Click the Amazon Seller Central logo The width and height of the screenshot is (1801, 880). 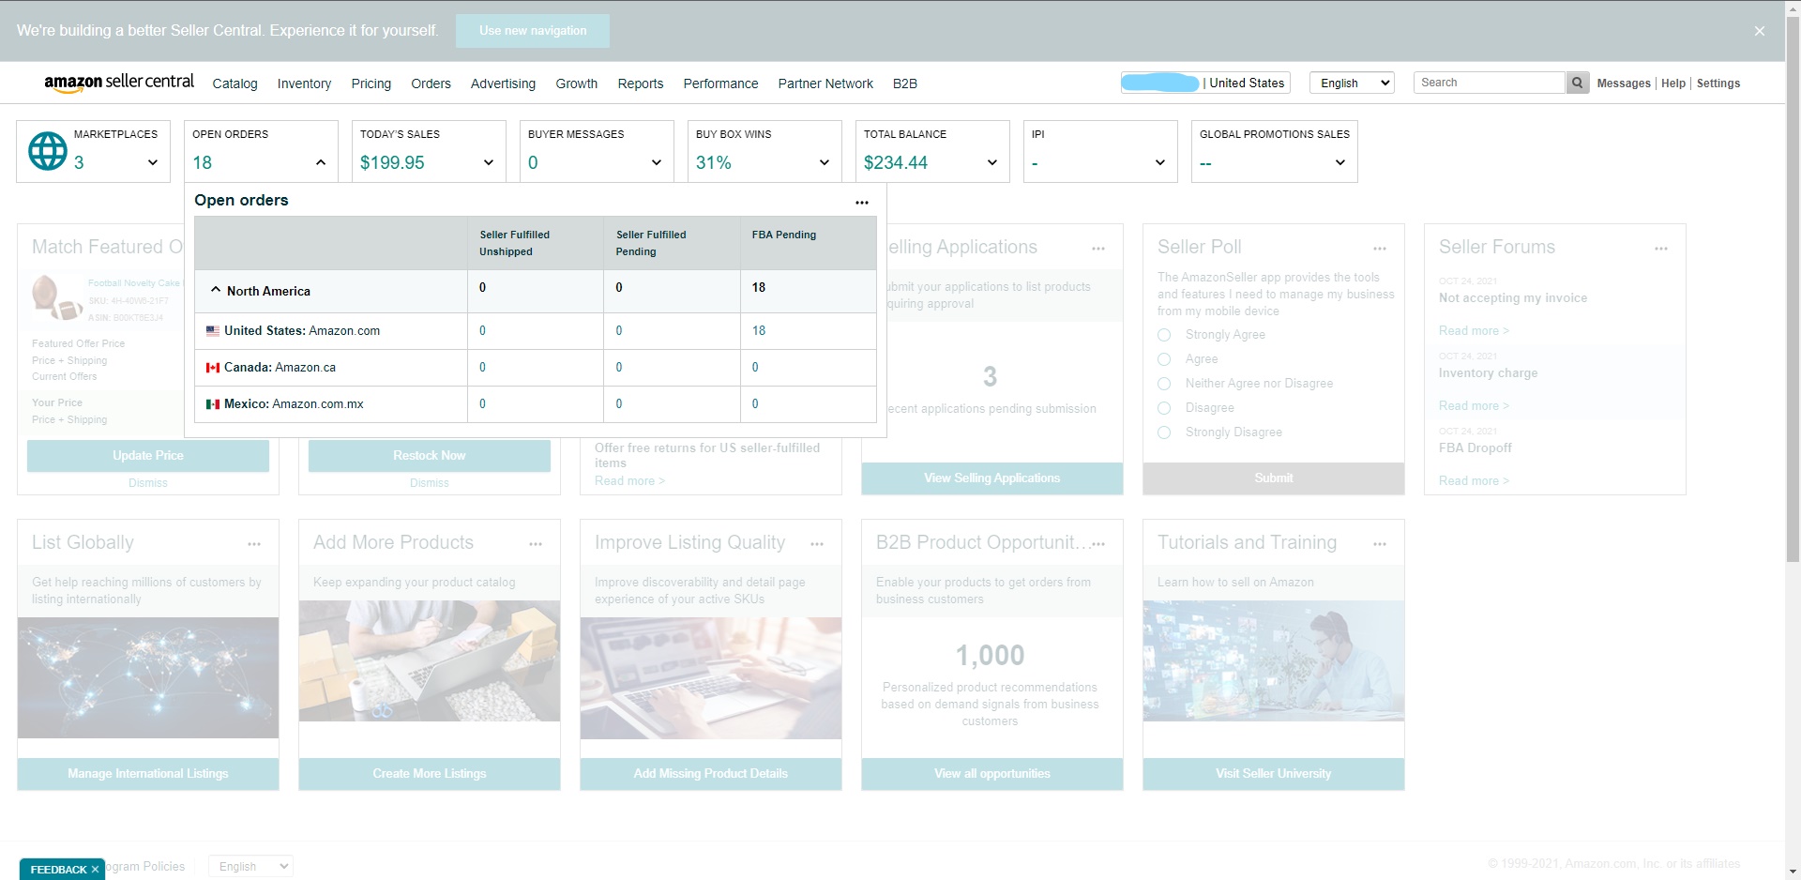click(x=119, y=83)
